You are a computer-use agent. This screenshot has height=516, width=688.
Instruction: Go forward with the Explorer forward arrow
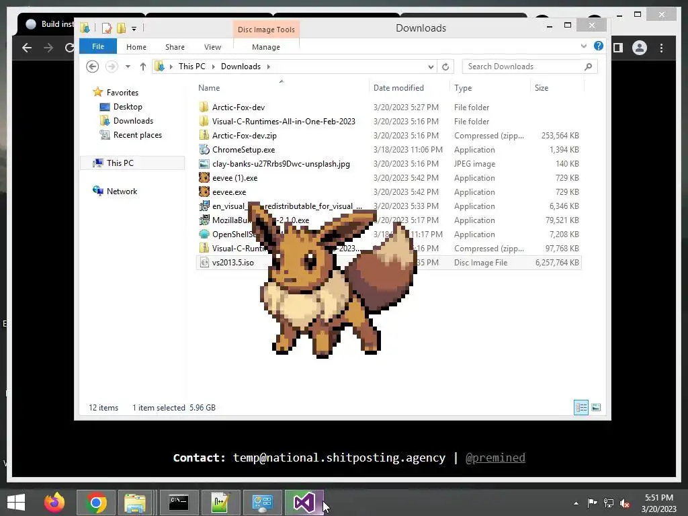click(112, 67)
